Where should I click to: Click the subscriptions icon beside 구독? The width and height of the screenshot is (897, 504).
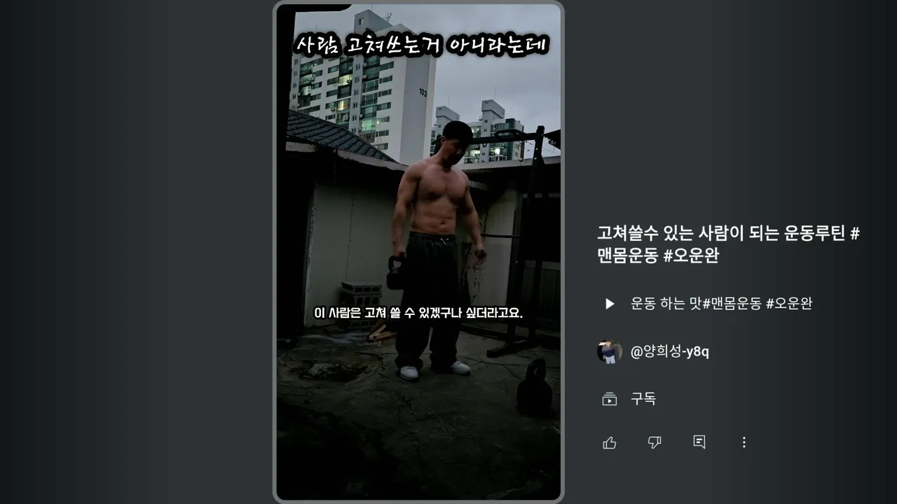(x=610, y=399)
